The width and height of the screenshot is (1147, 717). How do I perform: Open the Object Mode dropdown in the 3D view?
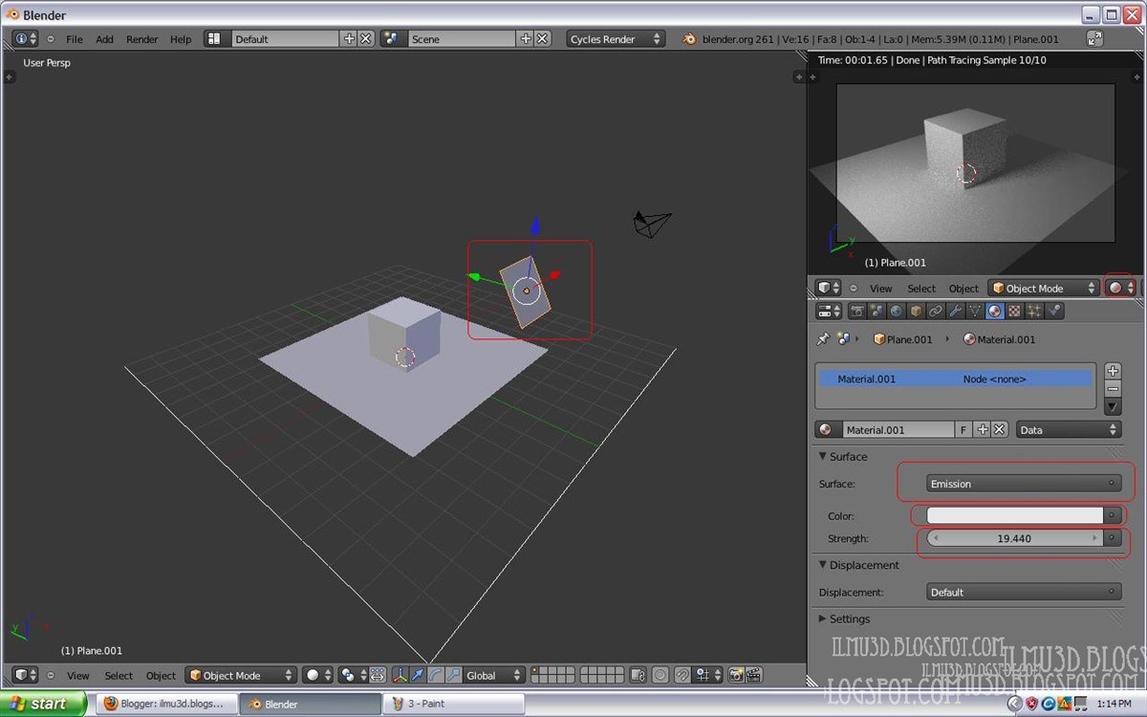coord(242,675)
